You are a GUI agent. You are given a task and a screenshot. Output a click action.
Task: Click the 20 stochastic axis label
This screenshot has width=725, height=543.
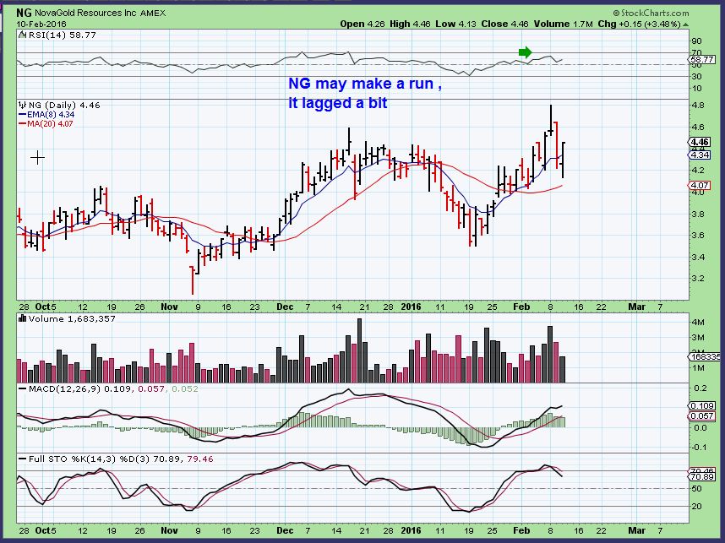(x=697, y=507)
